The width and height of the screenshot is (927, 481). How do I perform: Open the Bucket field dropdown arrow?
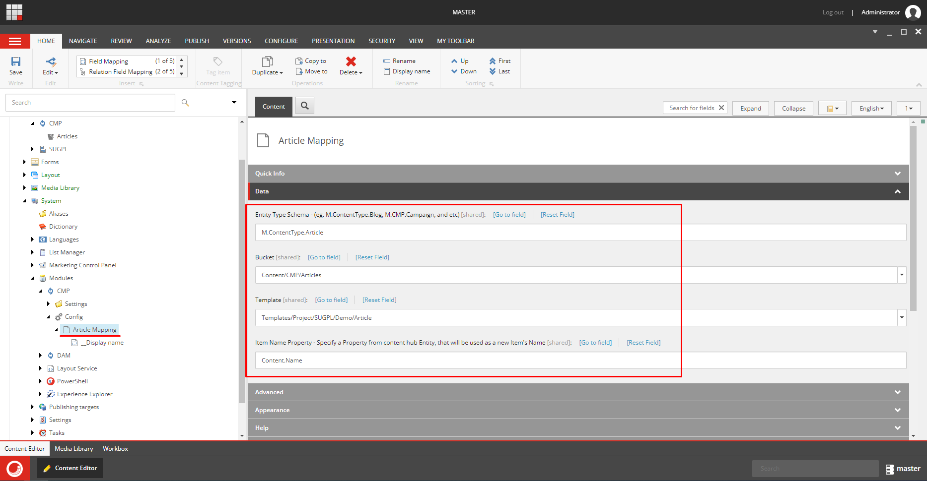tap(902, 275)
